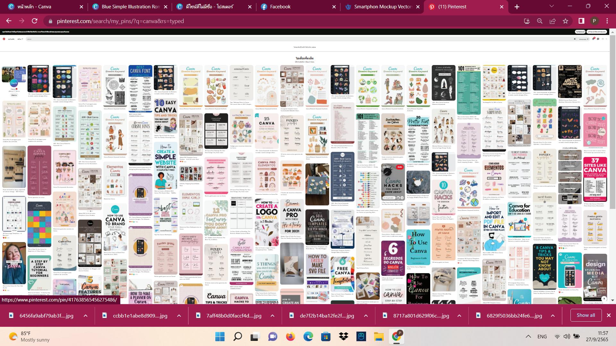Open ENG language switcher in tray
The image size is (616, 346).
tap(542, 336)
